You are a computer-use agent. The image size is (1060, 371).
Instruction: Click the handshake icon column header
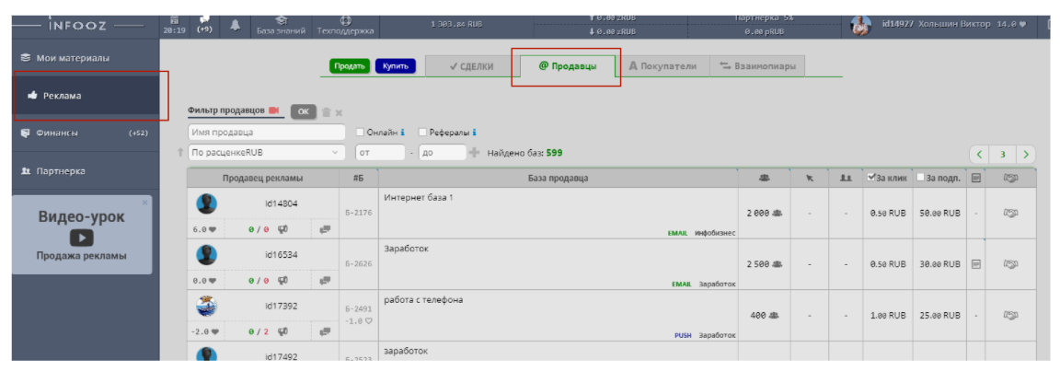[1010, 178]
